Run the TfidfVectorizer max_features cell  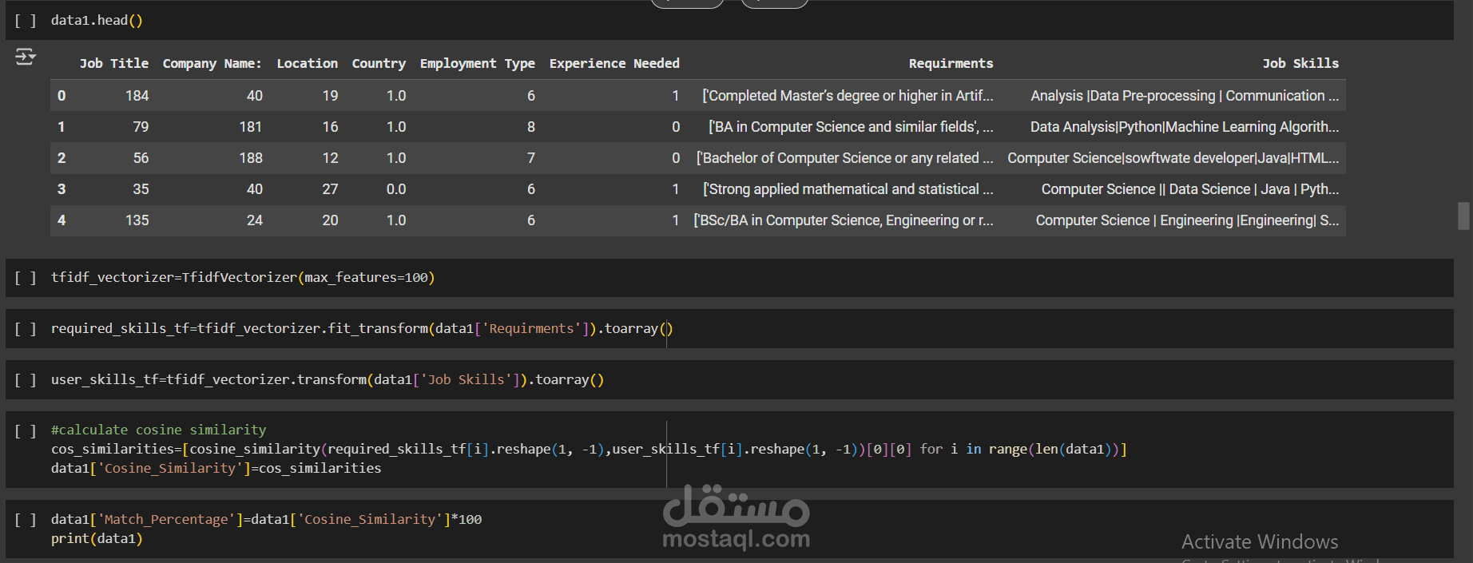(26, 278)
